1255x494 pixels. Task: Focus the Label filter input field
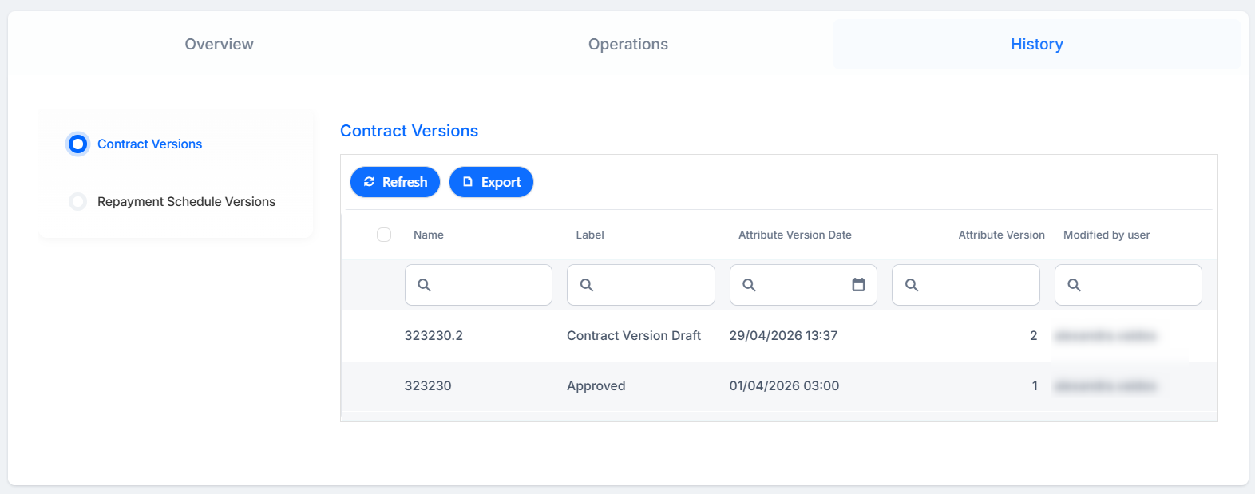click(641, 285)
